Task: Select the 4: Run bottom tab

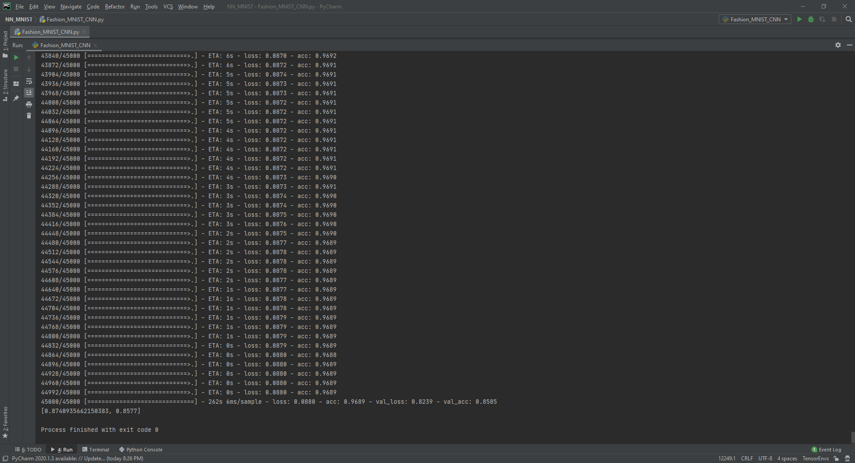Action: click(x=62, y=450)
